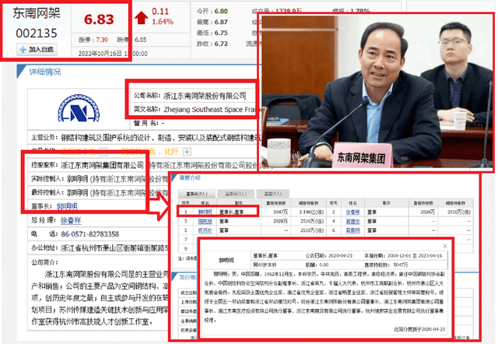Close the 郭明明 profile popup
Screen dimensions: 498x344
(445, 246)
